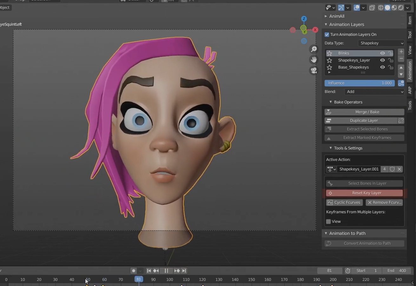Click the zoom magnifier icon in viewport
416x286 pixels.
(314, 49)
